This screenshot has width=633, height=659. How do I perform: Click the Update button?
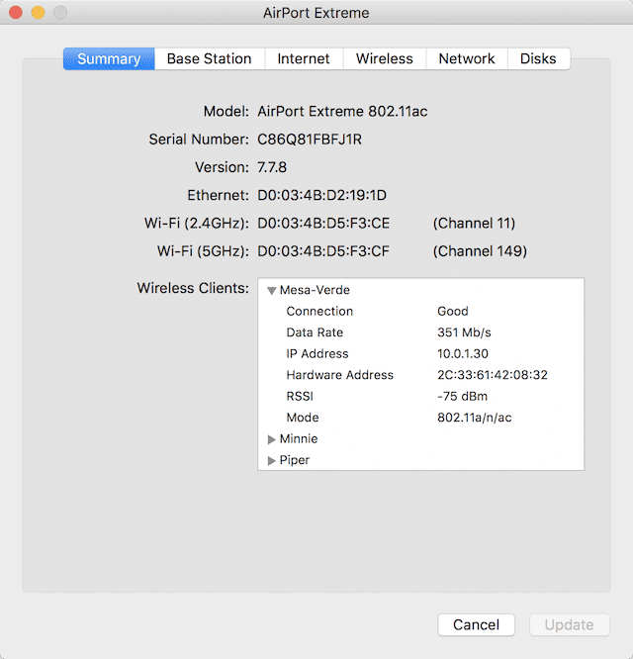[569, 624]
